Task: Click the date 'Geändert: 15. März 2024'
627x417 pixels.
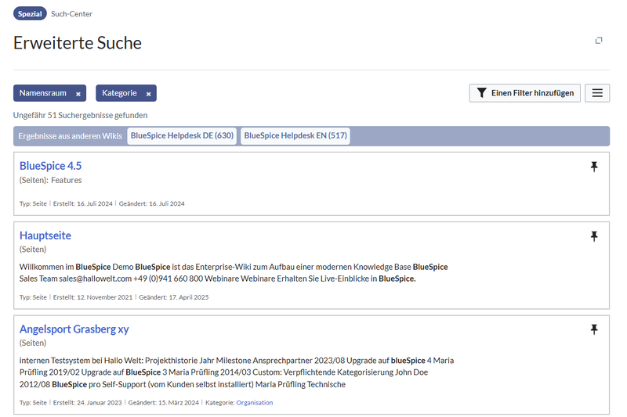Action: click(164, 403)
